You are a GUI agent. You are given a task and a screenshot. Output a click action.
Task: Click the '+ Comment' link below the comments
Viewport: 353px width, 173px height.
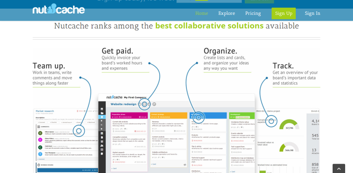point(40,159)
